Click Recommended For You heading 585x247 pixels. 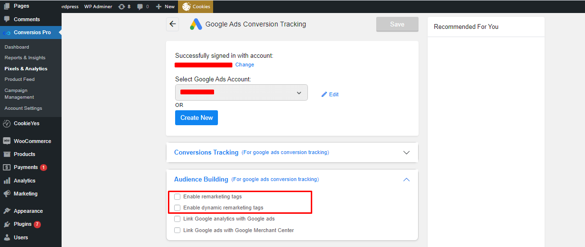pyautogui.click(x=466, y=27)
